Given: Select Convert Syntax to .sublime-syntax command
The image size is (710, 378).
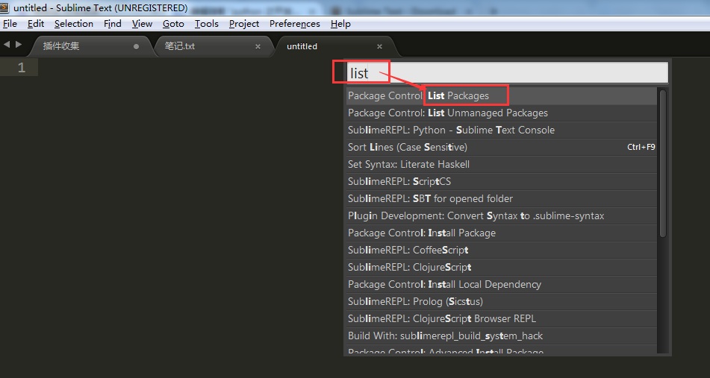Looking at the screenshot, I should pos(501,216).
